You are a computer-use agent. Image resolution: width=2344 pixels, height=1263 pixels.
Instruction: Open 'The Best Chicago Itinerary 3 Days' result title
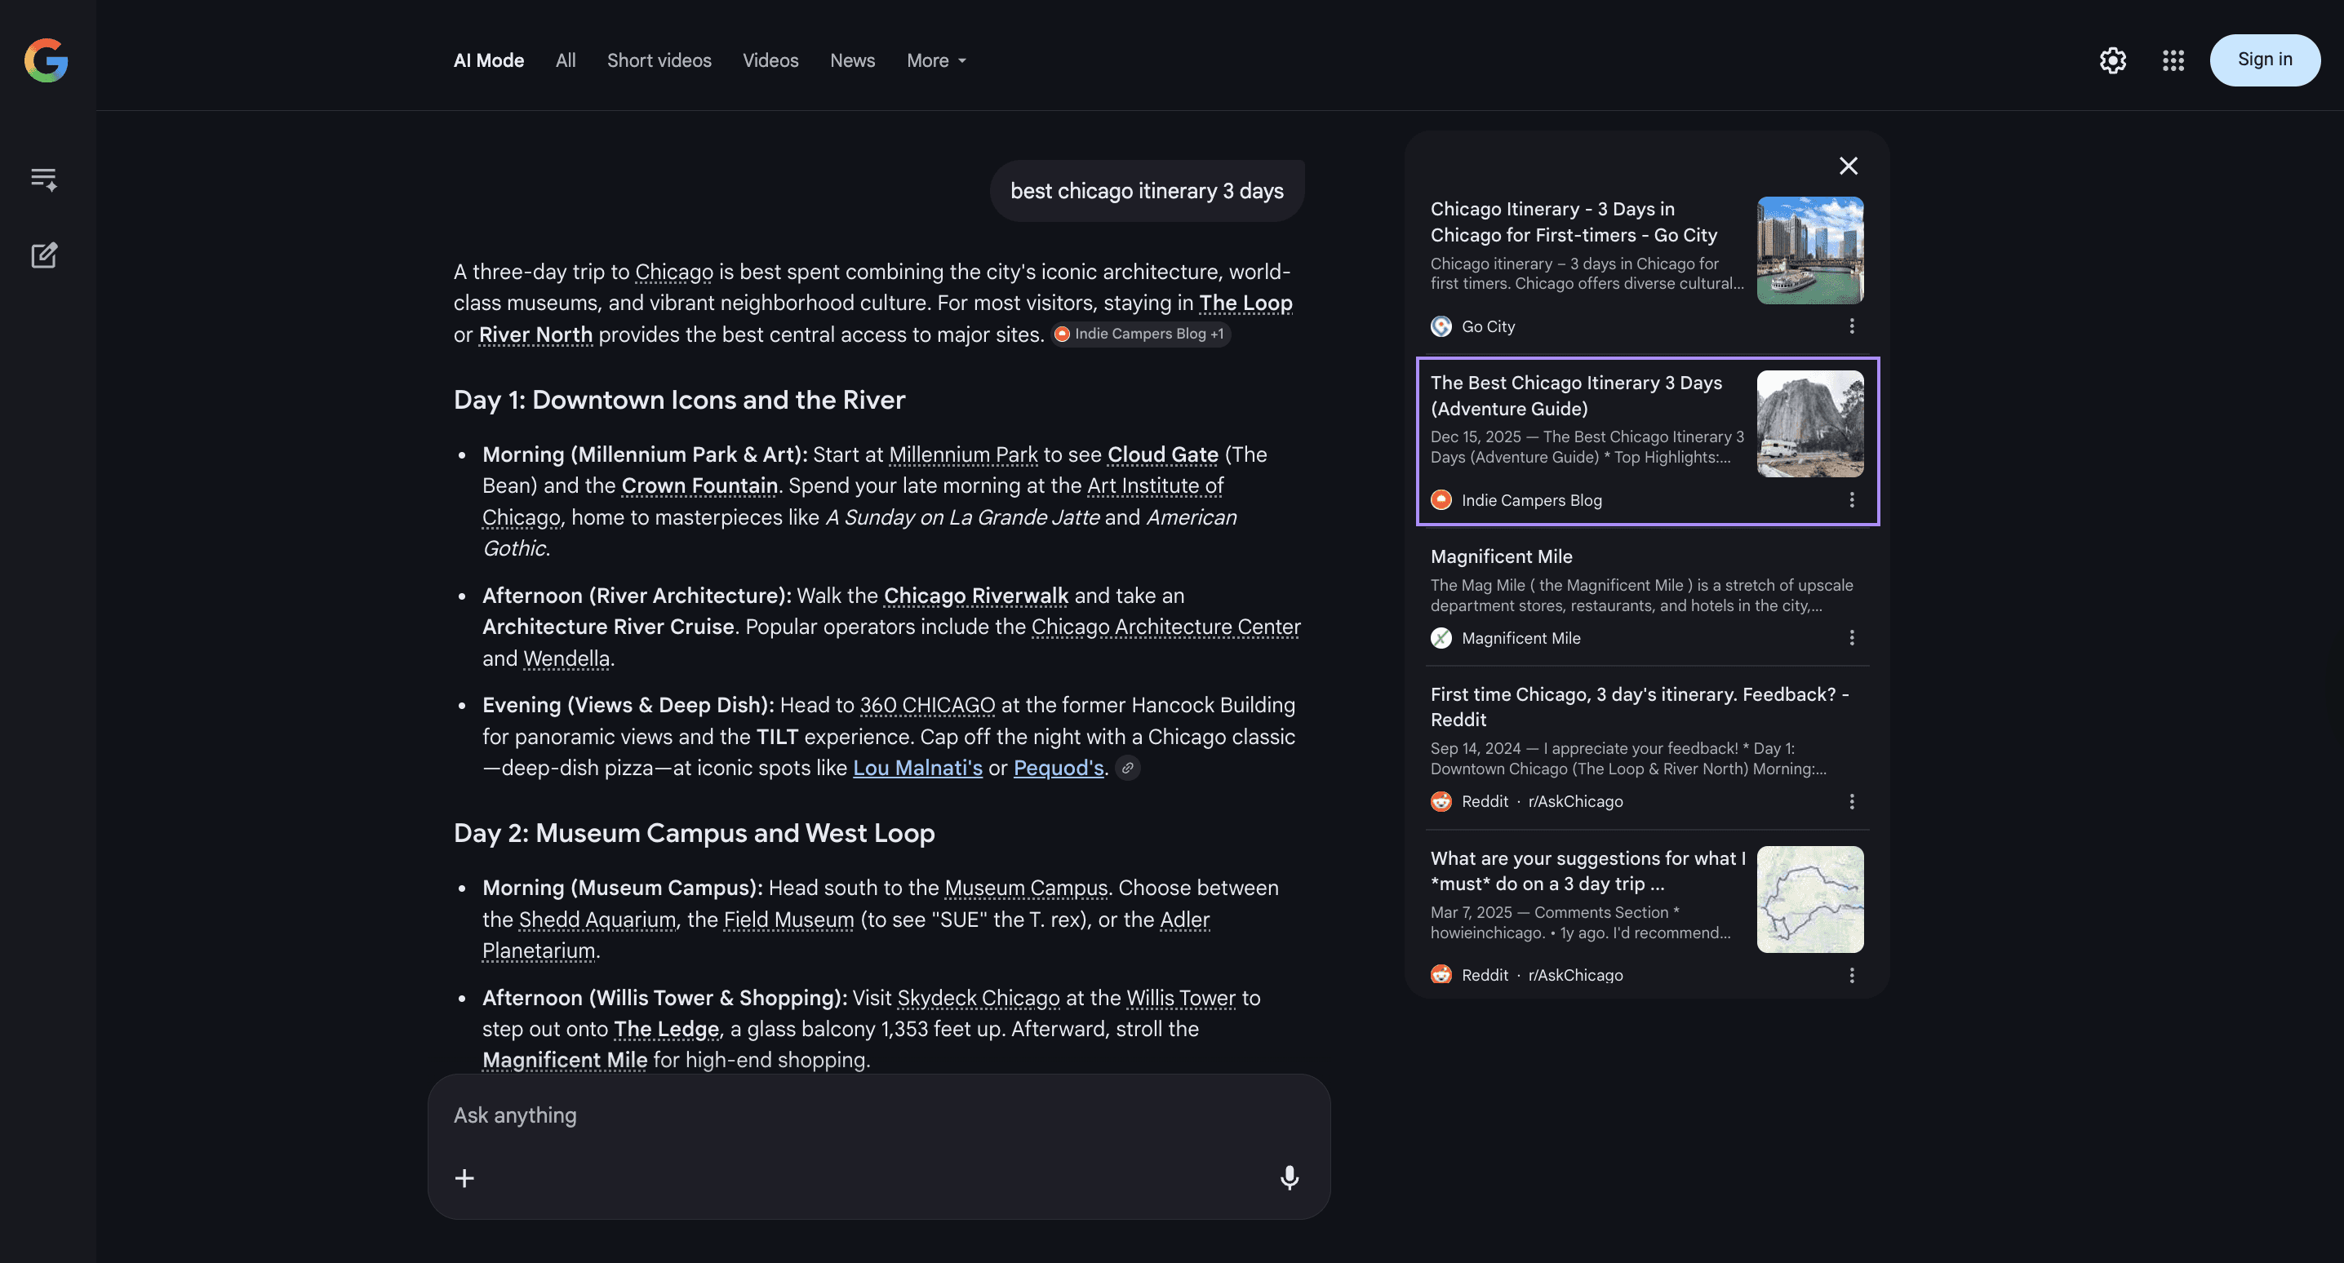tap(1576, 396)
